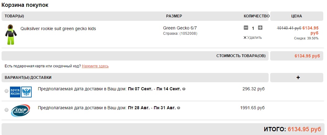Click the Итого total price bar
327x135 pixels.
(x=163, y=129)
